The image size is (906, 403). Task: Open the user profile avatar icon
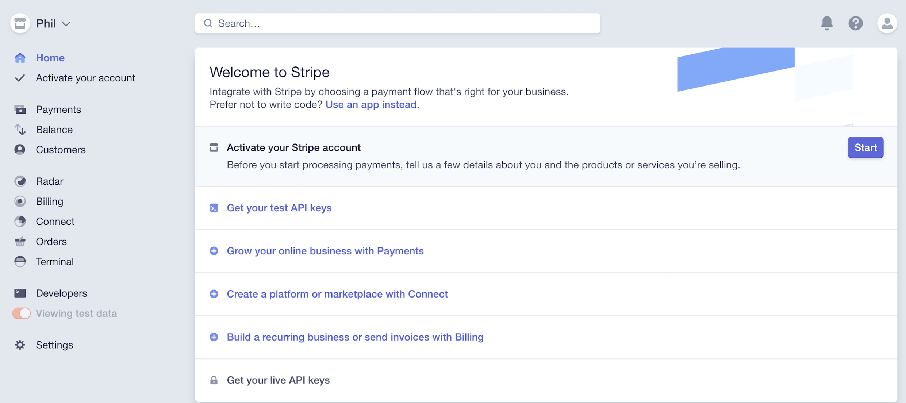pyautogui.click(x=887, y=23)
